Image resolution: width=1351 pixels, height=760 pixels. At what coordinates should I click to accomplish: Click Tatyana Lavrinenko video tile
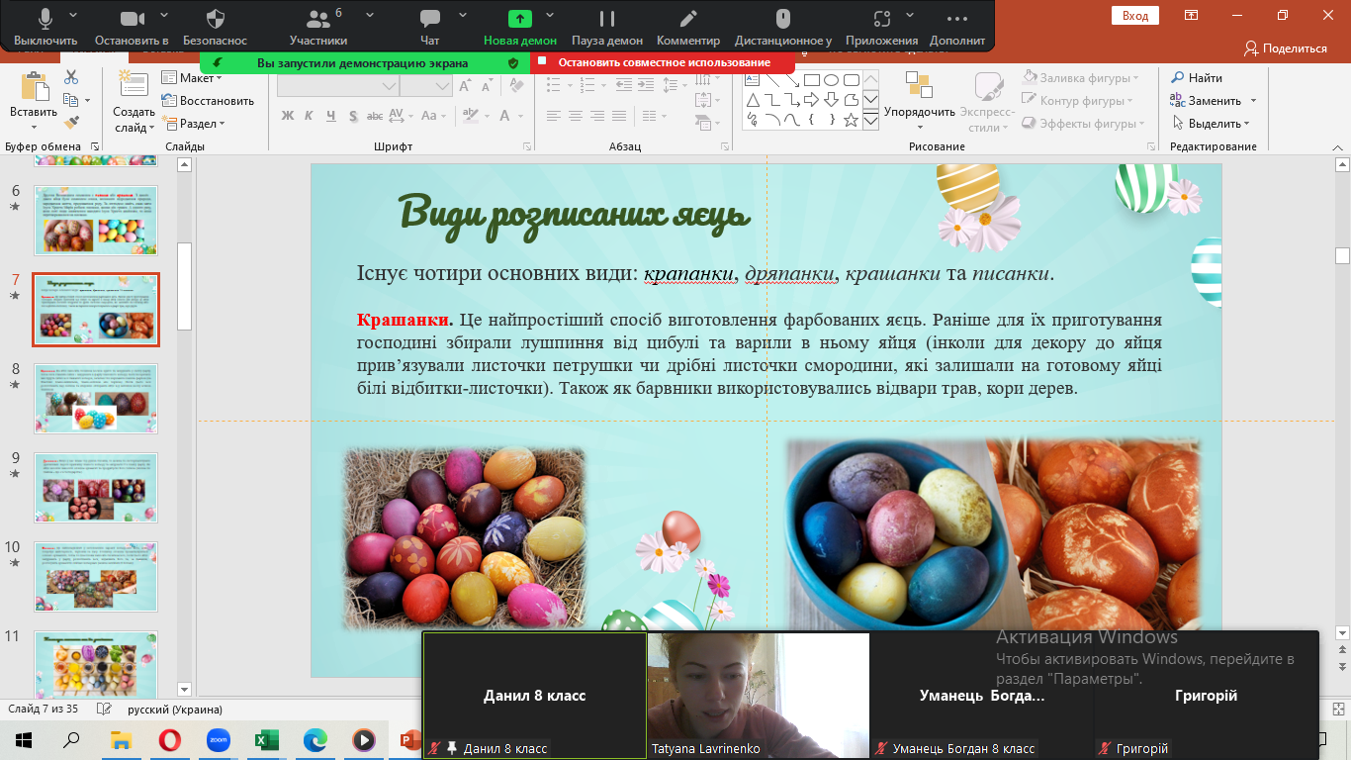[x=758, y=695]
